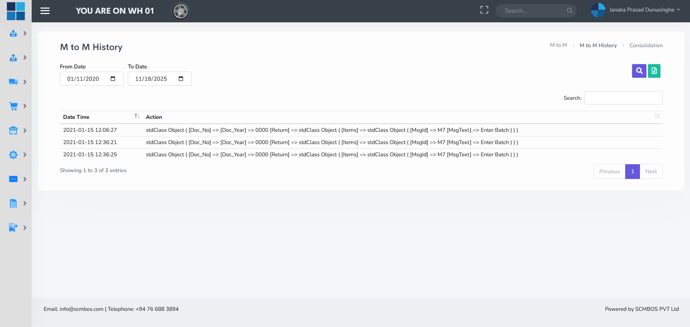
Task: Open Consolidation breadcrumb link
Action: (x=646, y=45)
